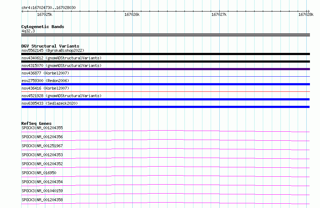
Task: Click the magenta line under SPOCK3|NM_001204356
Action: click(x=165, y=140)
